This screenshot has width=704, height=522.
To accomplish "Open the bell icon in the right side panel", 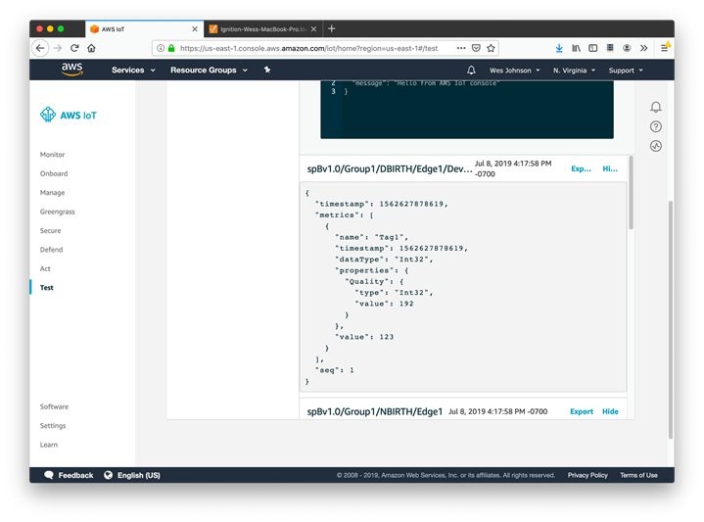I will tap(655, 107).
